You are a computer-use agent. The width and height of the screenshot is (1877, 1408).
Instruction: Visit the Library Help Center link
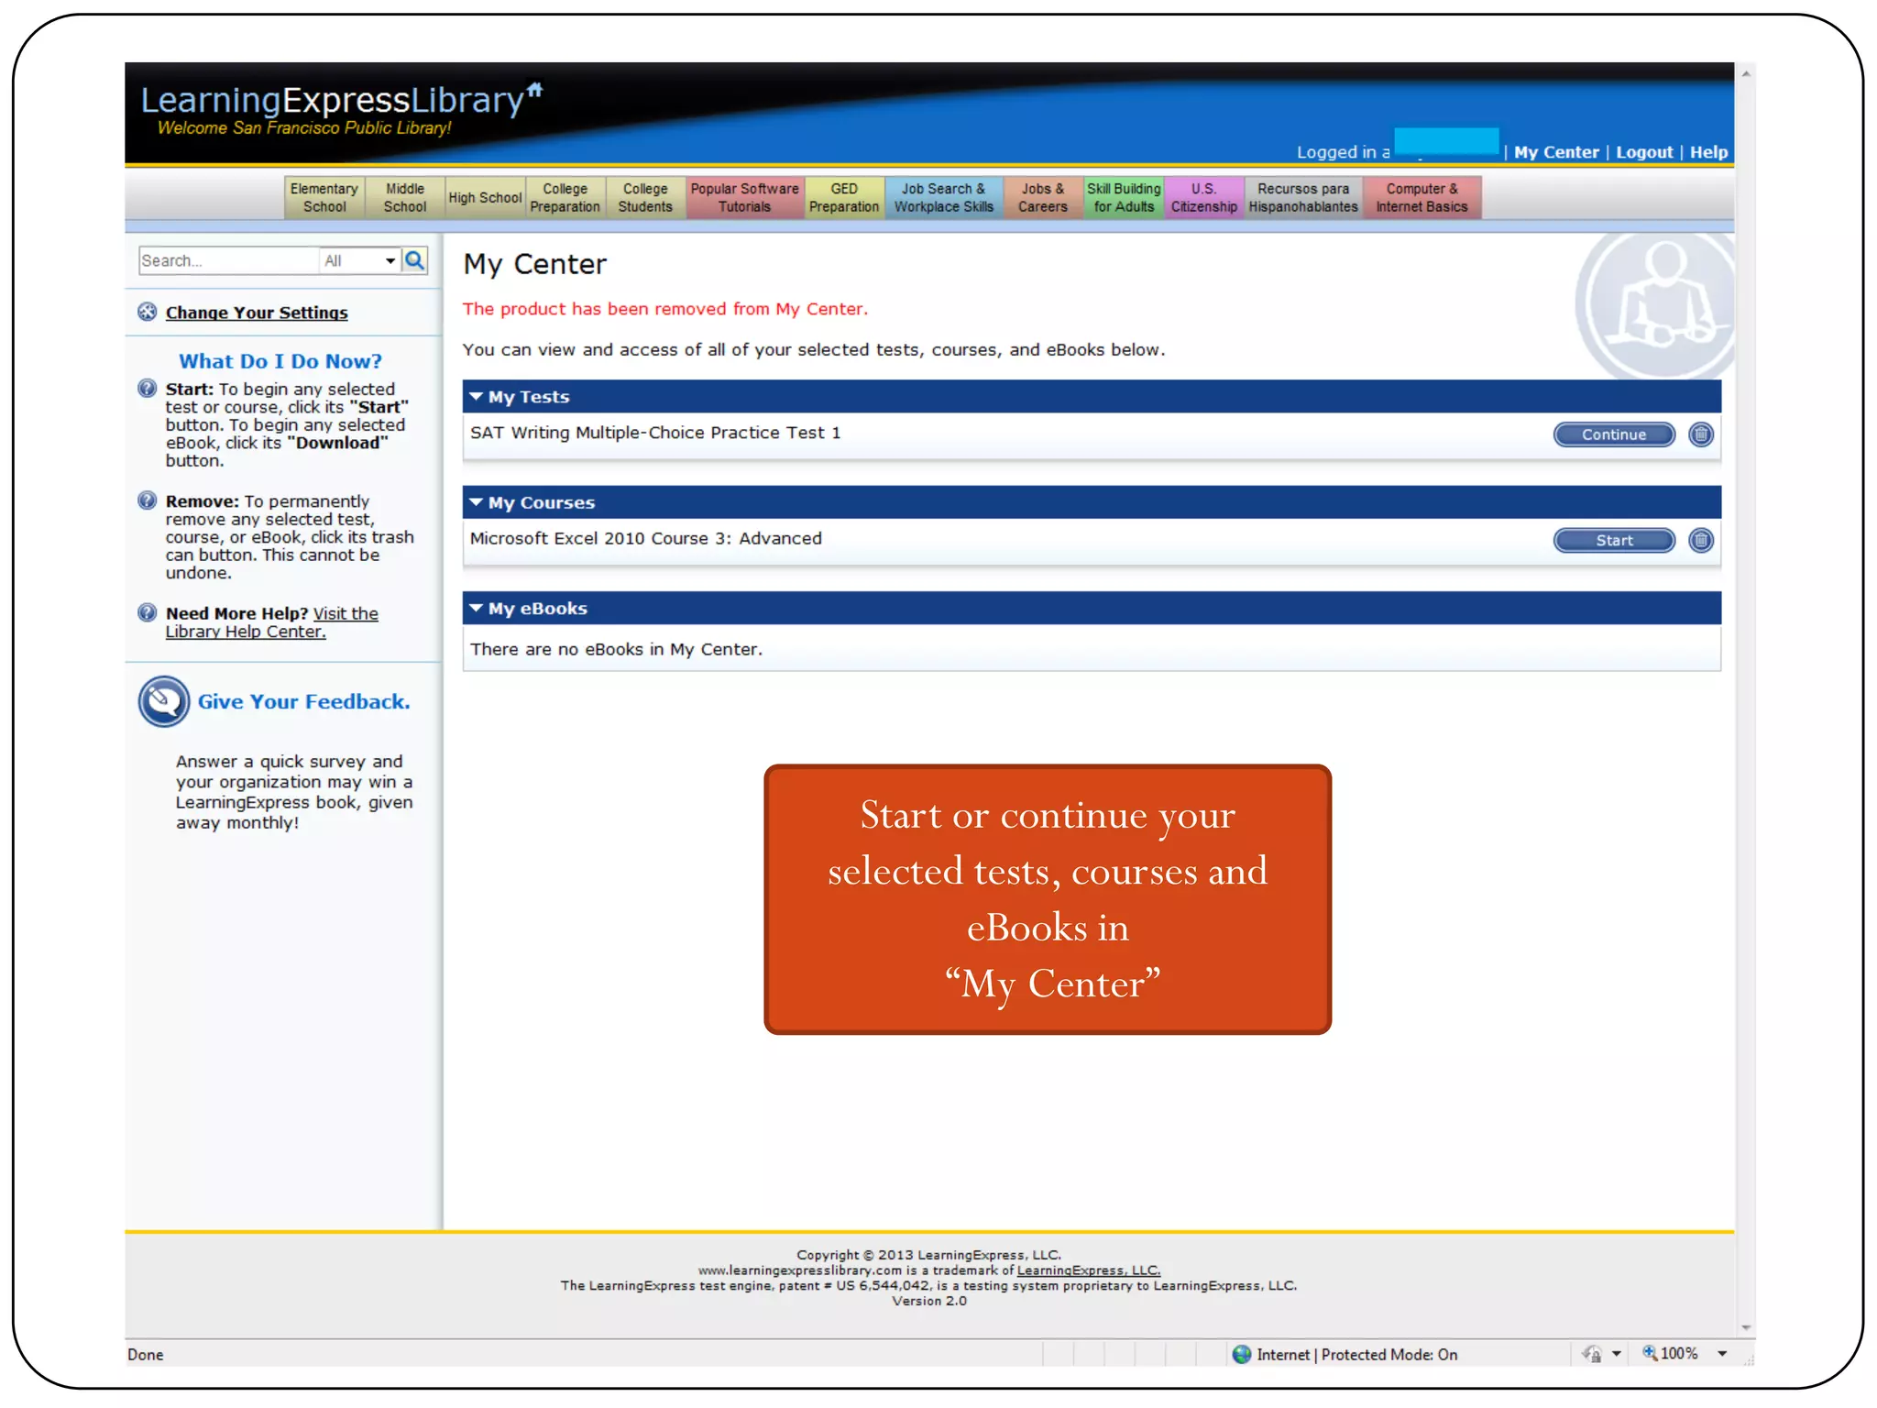(272, 622)
